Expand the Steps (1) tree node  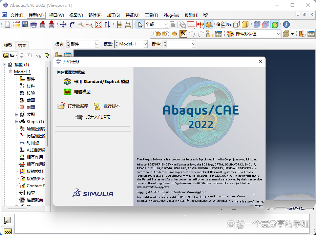pyautogui.click(x=17, y=122)
